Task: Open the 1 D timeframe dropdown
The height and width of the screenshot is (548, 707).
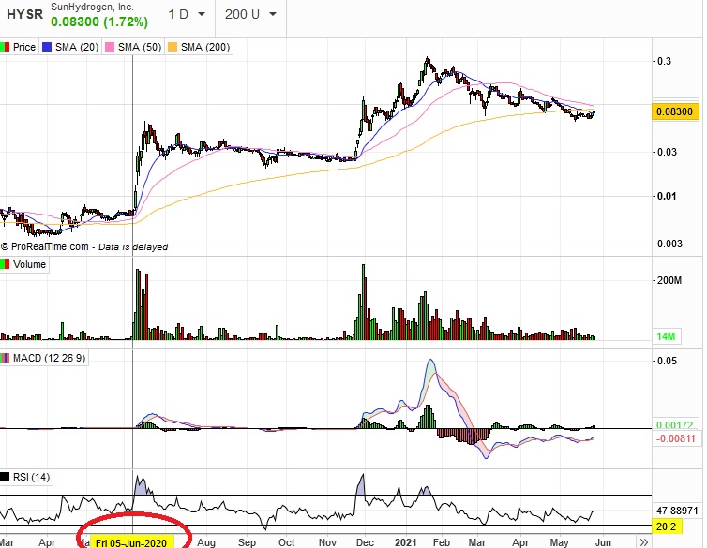Action: click(x=187, y=14)
